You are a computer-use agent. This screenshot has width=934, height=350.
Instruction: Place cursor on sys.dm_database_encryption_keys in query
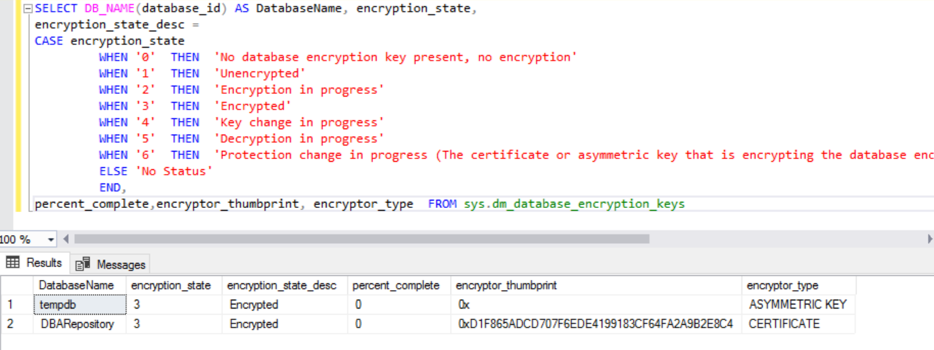[574, 204]
